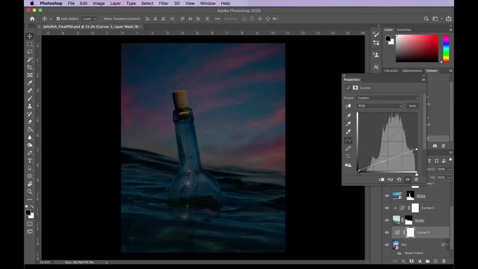The width and height of the screenshot is (478, 269).
Task: Enable Show Transform Controls checkbox
Action: 101,19
